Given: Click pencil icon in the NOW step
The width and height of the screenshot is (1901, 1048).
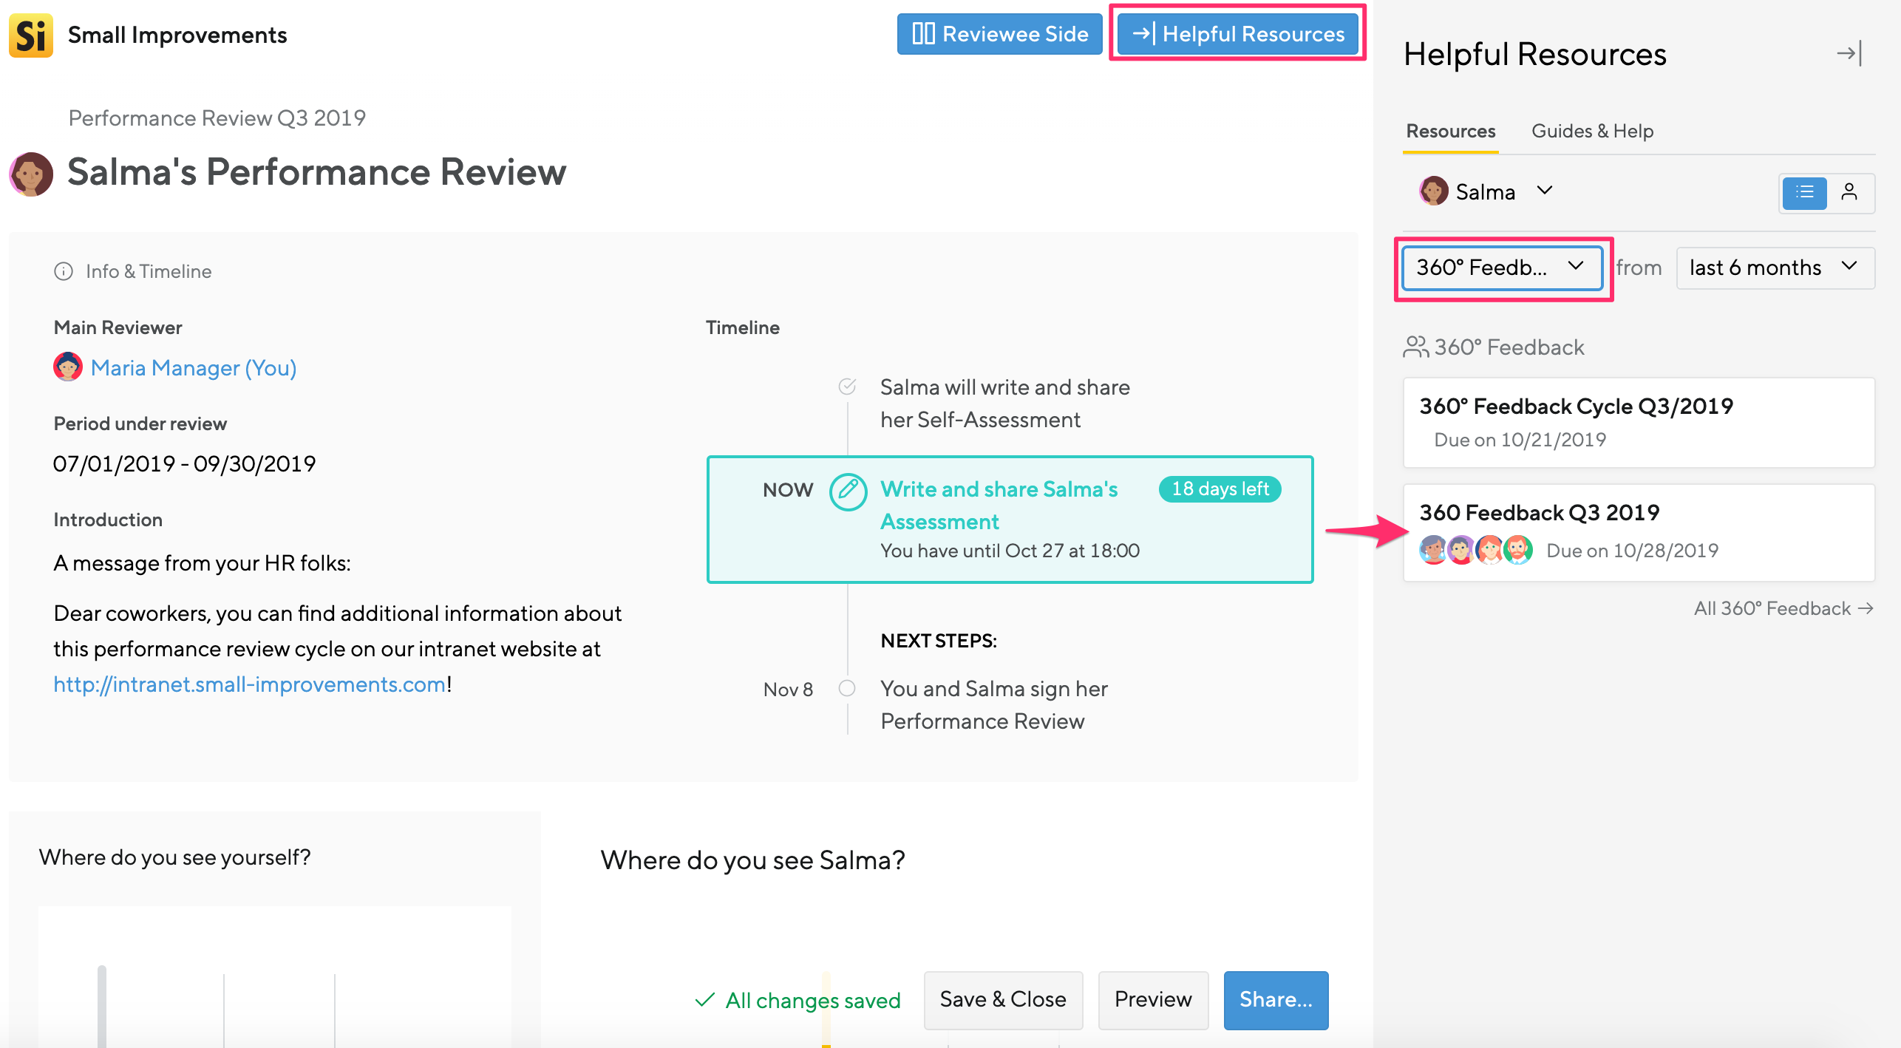Looking at the screenshot, I should click(848, 491).
